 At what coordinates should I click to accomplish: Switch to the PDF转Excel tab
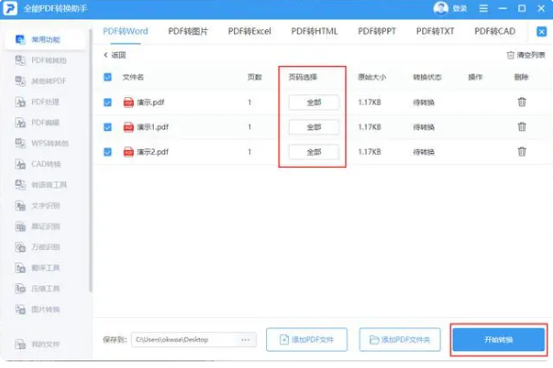(x=250, y=31)
